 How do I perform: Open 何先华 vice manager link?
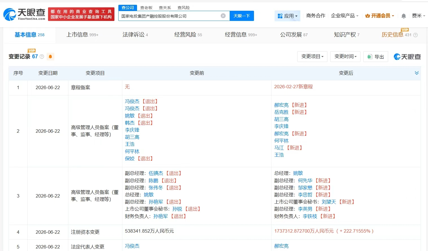pyautogui.click(x=305, y=181)
